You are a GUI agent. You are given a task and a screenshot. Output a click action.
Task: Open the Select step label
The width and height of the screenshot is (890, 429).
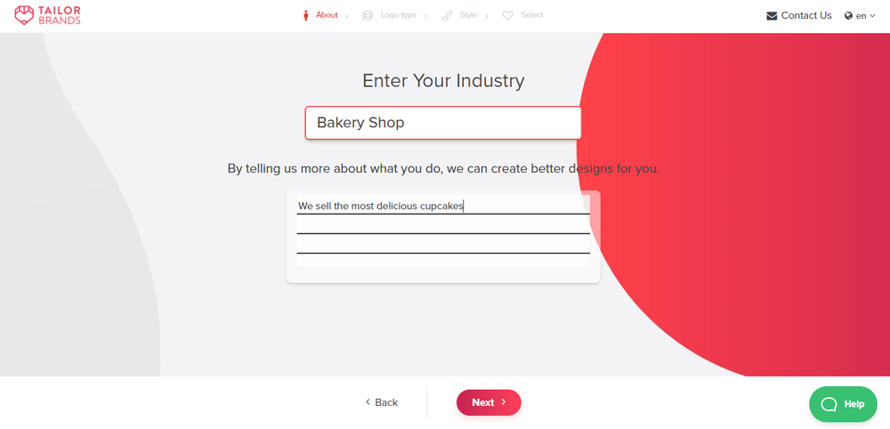[532, 15]
